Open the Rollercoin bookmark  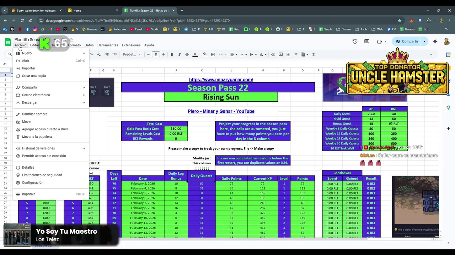pos(117,29)
